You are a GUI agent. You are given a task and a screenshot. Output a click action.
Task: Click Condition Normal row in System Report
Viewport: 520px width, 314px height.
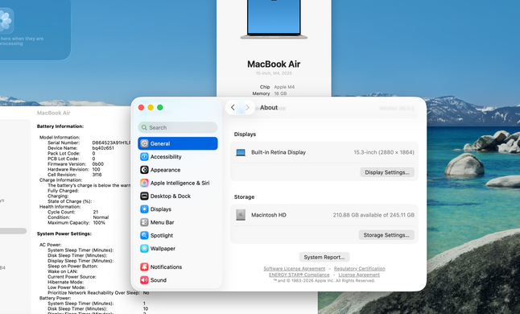click(78, 217)
